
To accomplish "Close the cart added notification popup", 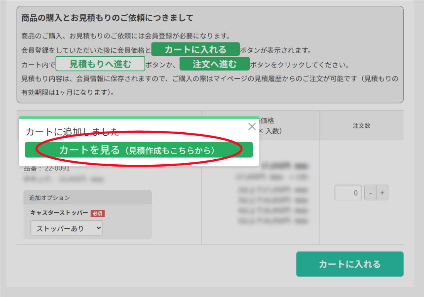I will click(252, 127).
